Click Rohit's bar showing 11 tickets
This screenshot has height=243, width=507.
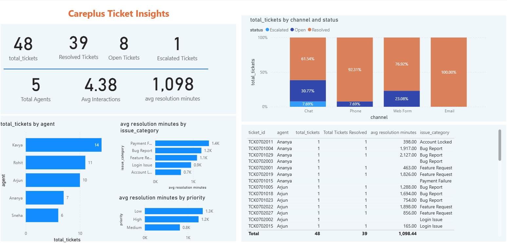pyautogui.click(x=55, y=162)
